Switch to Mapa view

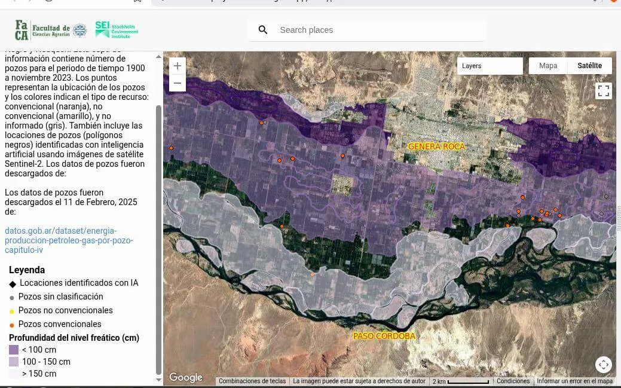coord(548,66)
